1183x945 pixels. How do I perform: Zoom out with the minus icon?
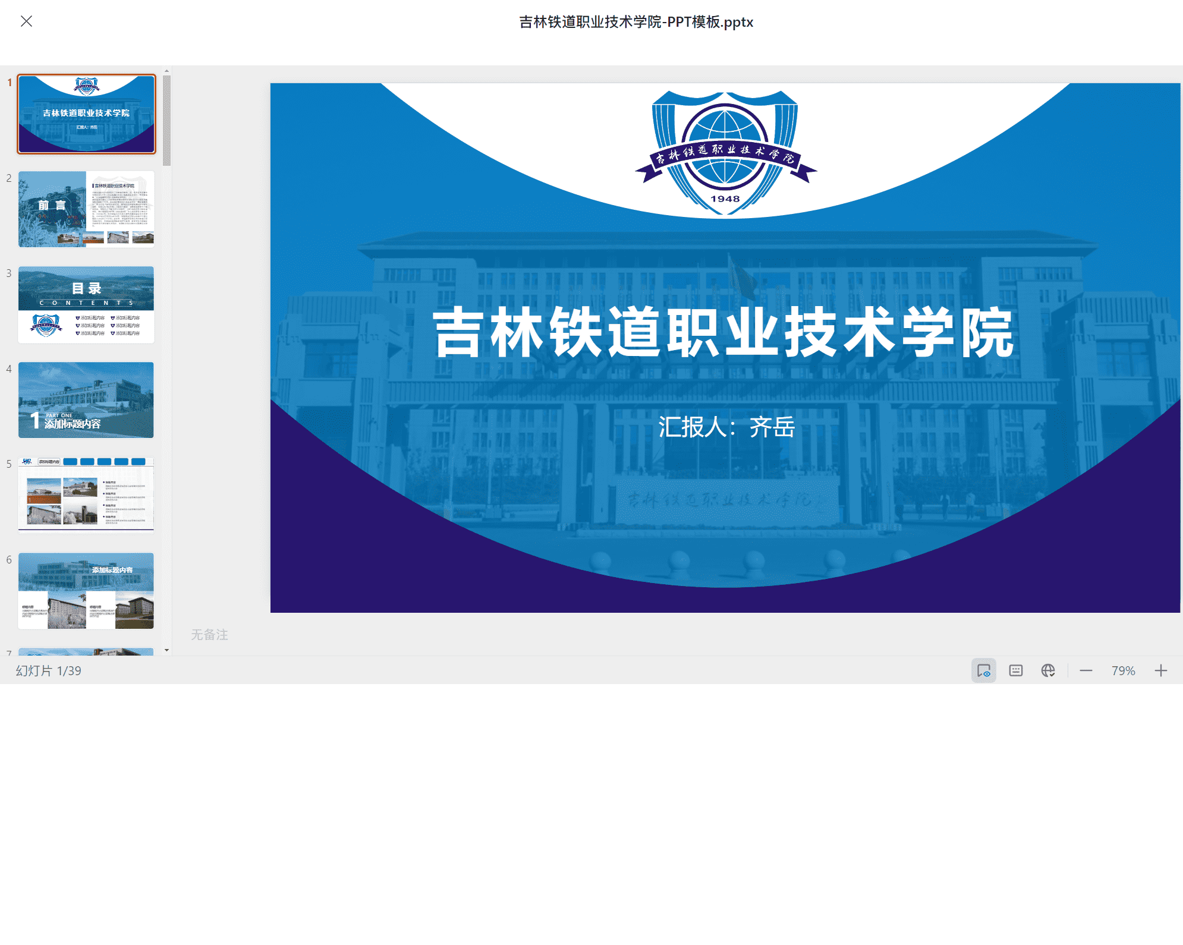coord(1086,671)
